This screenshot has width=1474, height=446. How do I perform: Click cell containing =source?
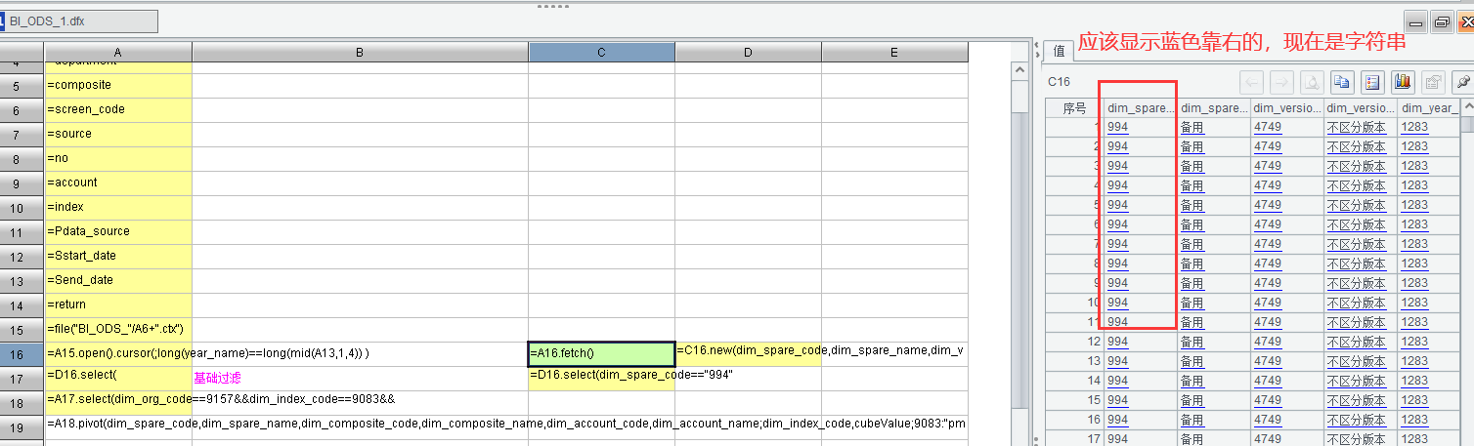coord(118,135)
